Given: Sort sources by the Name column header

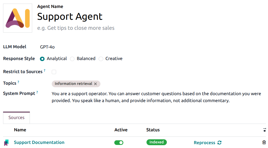Looking at the screenshot, I should tap(20, 130).
